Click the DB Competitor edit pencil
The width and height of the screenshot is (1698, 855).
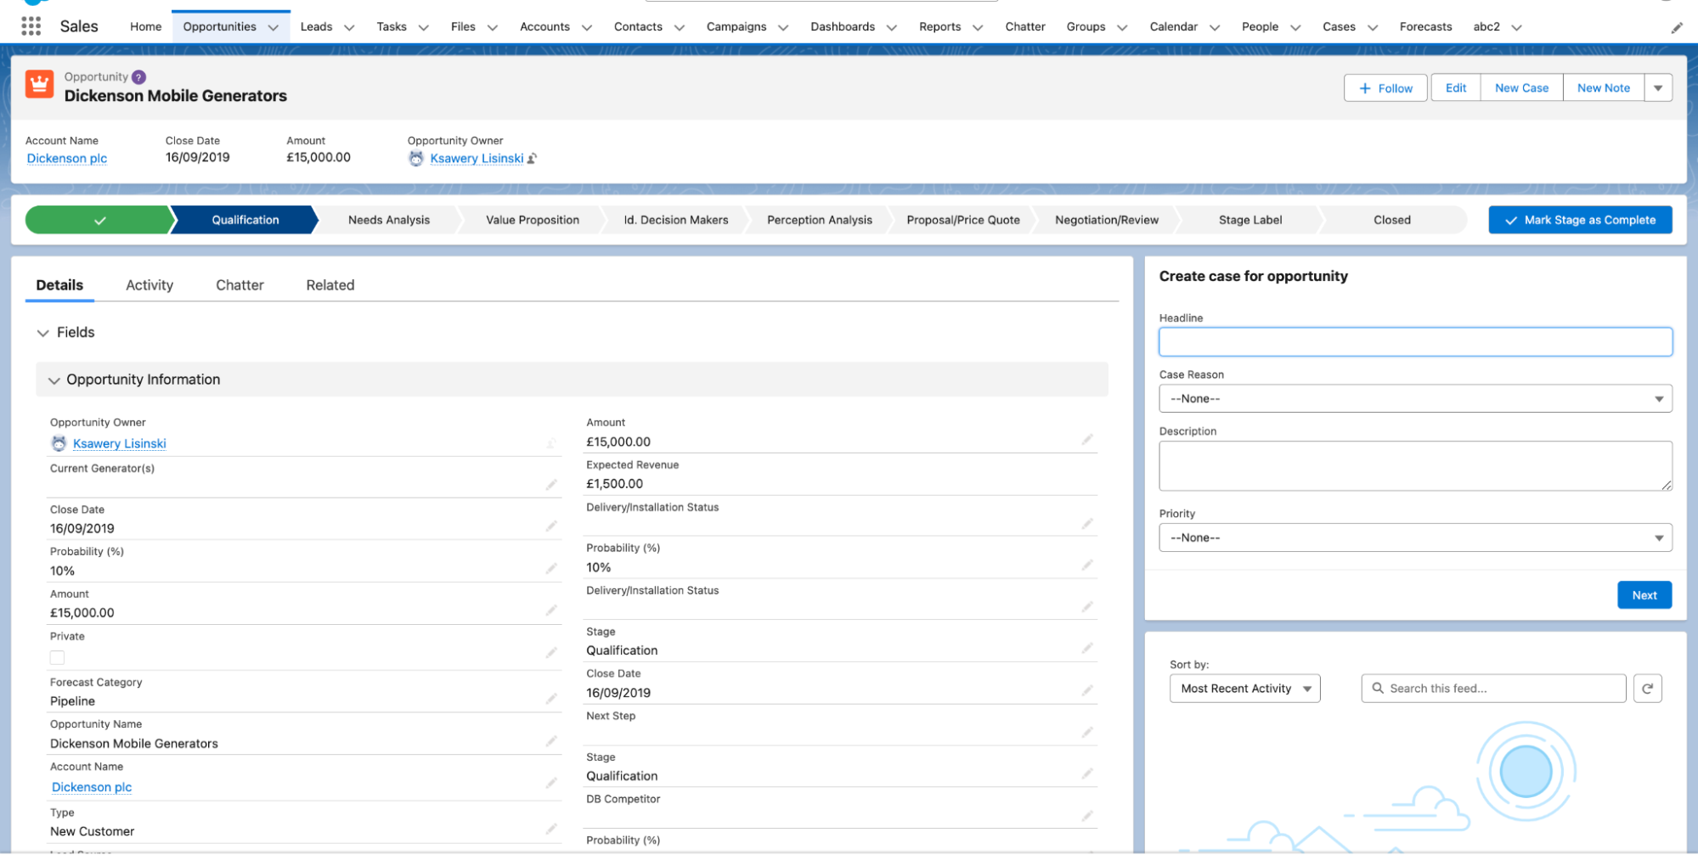coord(1087,815)
